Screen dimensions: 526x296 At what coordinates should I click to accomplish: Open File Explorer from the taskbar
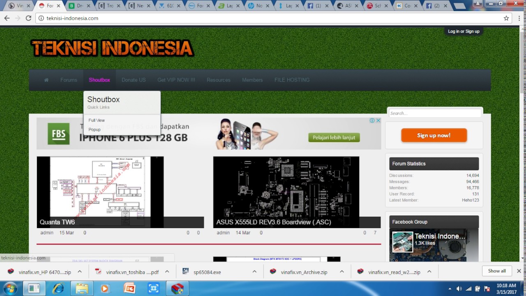pos(82,288)
